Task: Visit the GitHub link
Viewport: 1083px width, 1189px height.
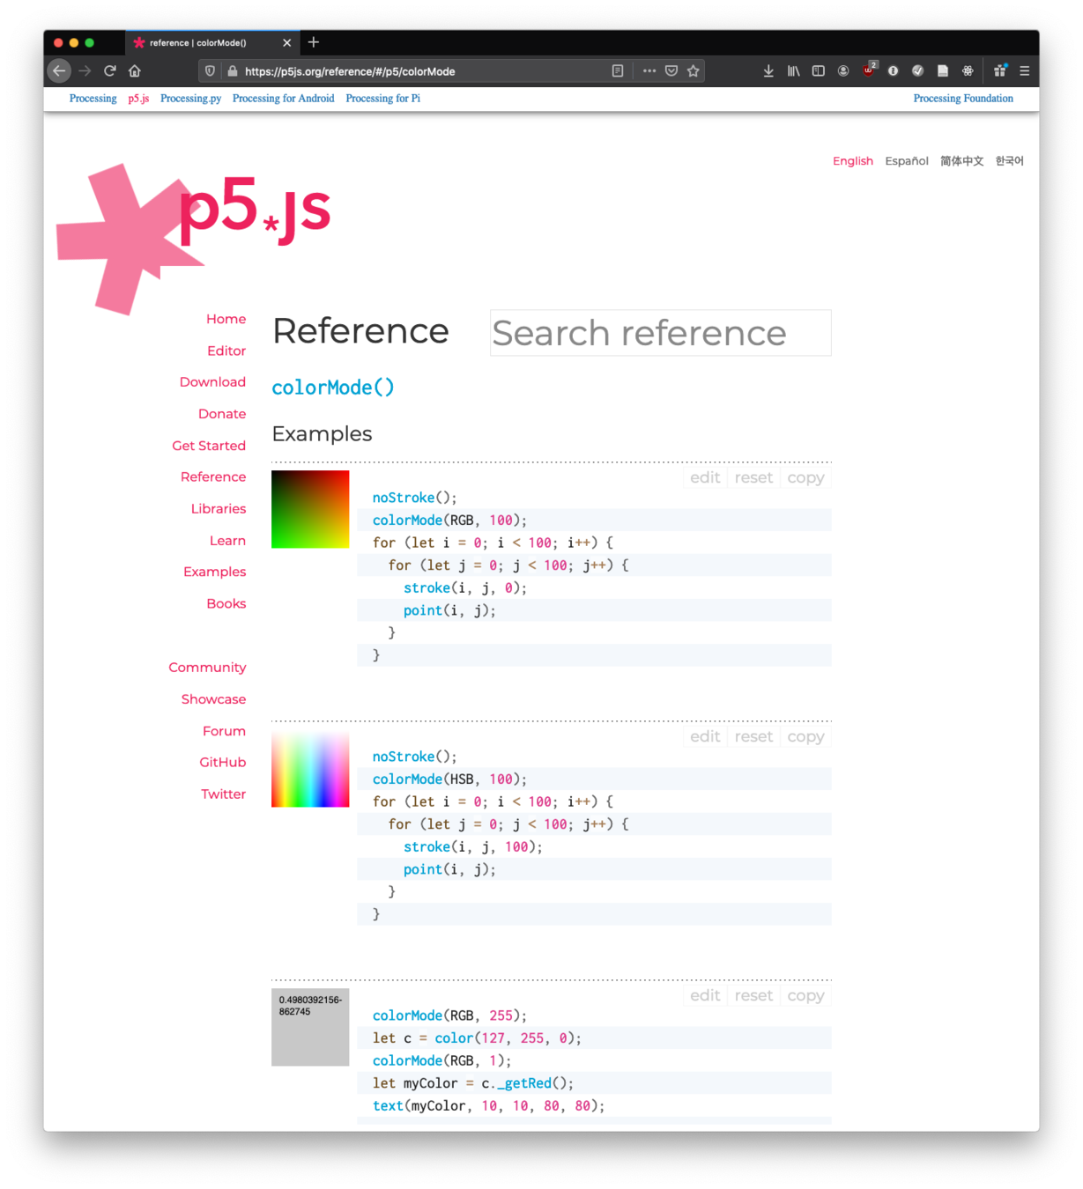Action: (223, 763)
